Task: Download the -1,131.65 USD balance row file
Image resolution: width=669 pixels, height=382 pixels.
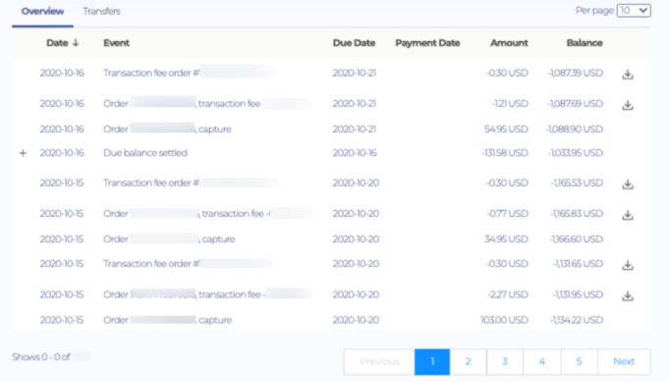Action: tap(628, 265)
